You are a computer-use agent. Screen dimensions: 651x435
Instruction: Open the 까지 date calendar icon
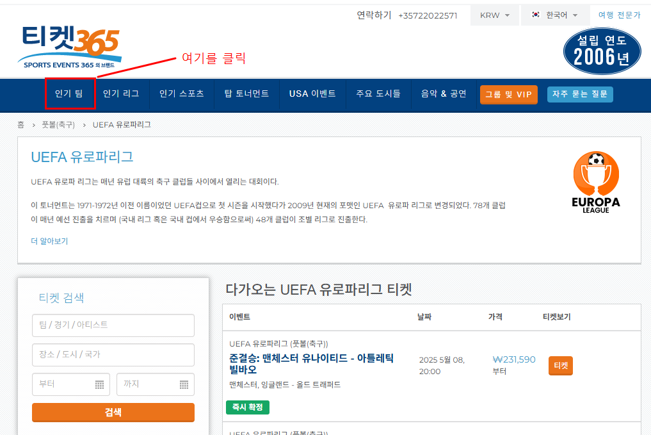184,385
